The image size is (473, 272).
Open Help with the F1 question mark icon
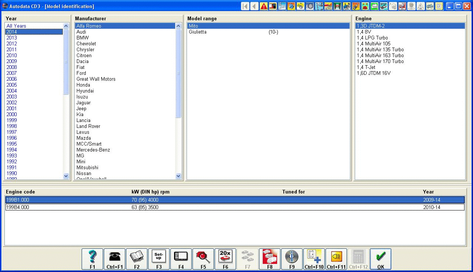coord(92,258)
